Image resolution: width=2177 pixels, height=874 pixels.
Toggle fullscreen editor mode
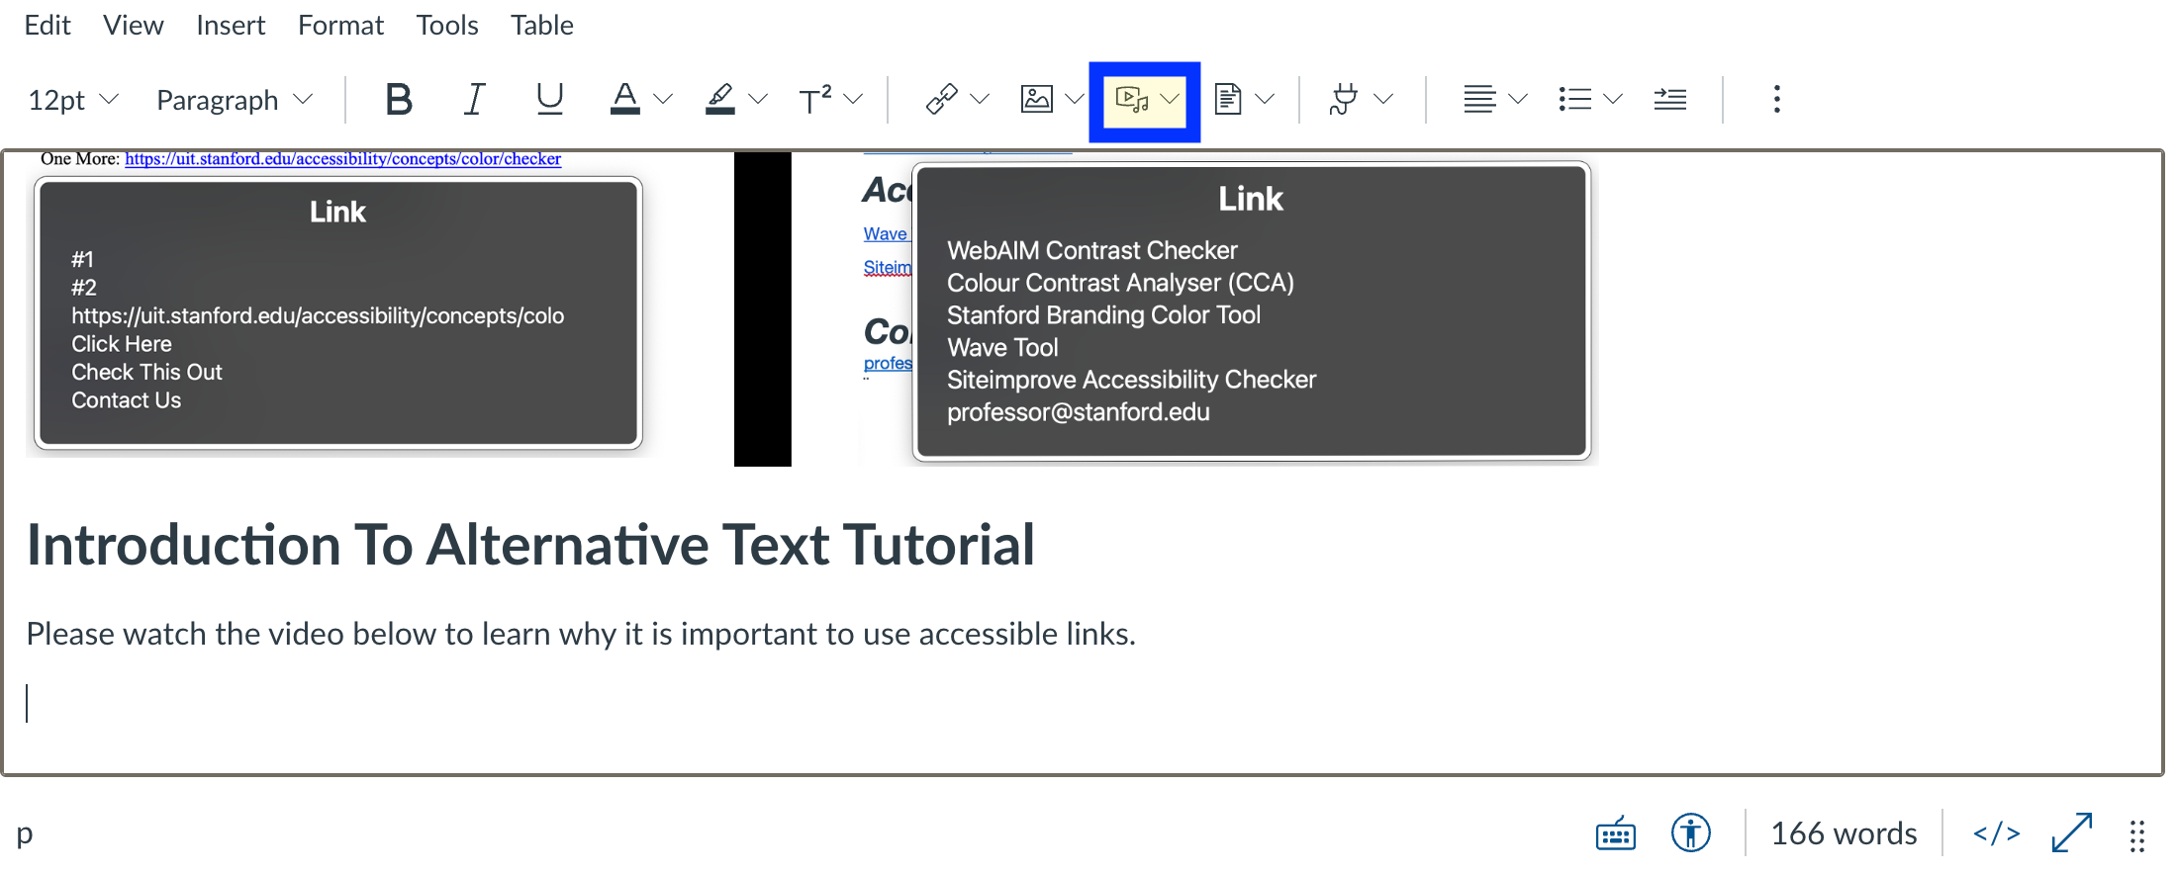tap(2071, 833)
